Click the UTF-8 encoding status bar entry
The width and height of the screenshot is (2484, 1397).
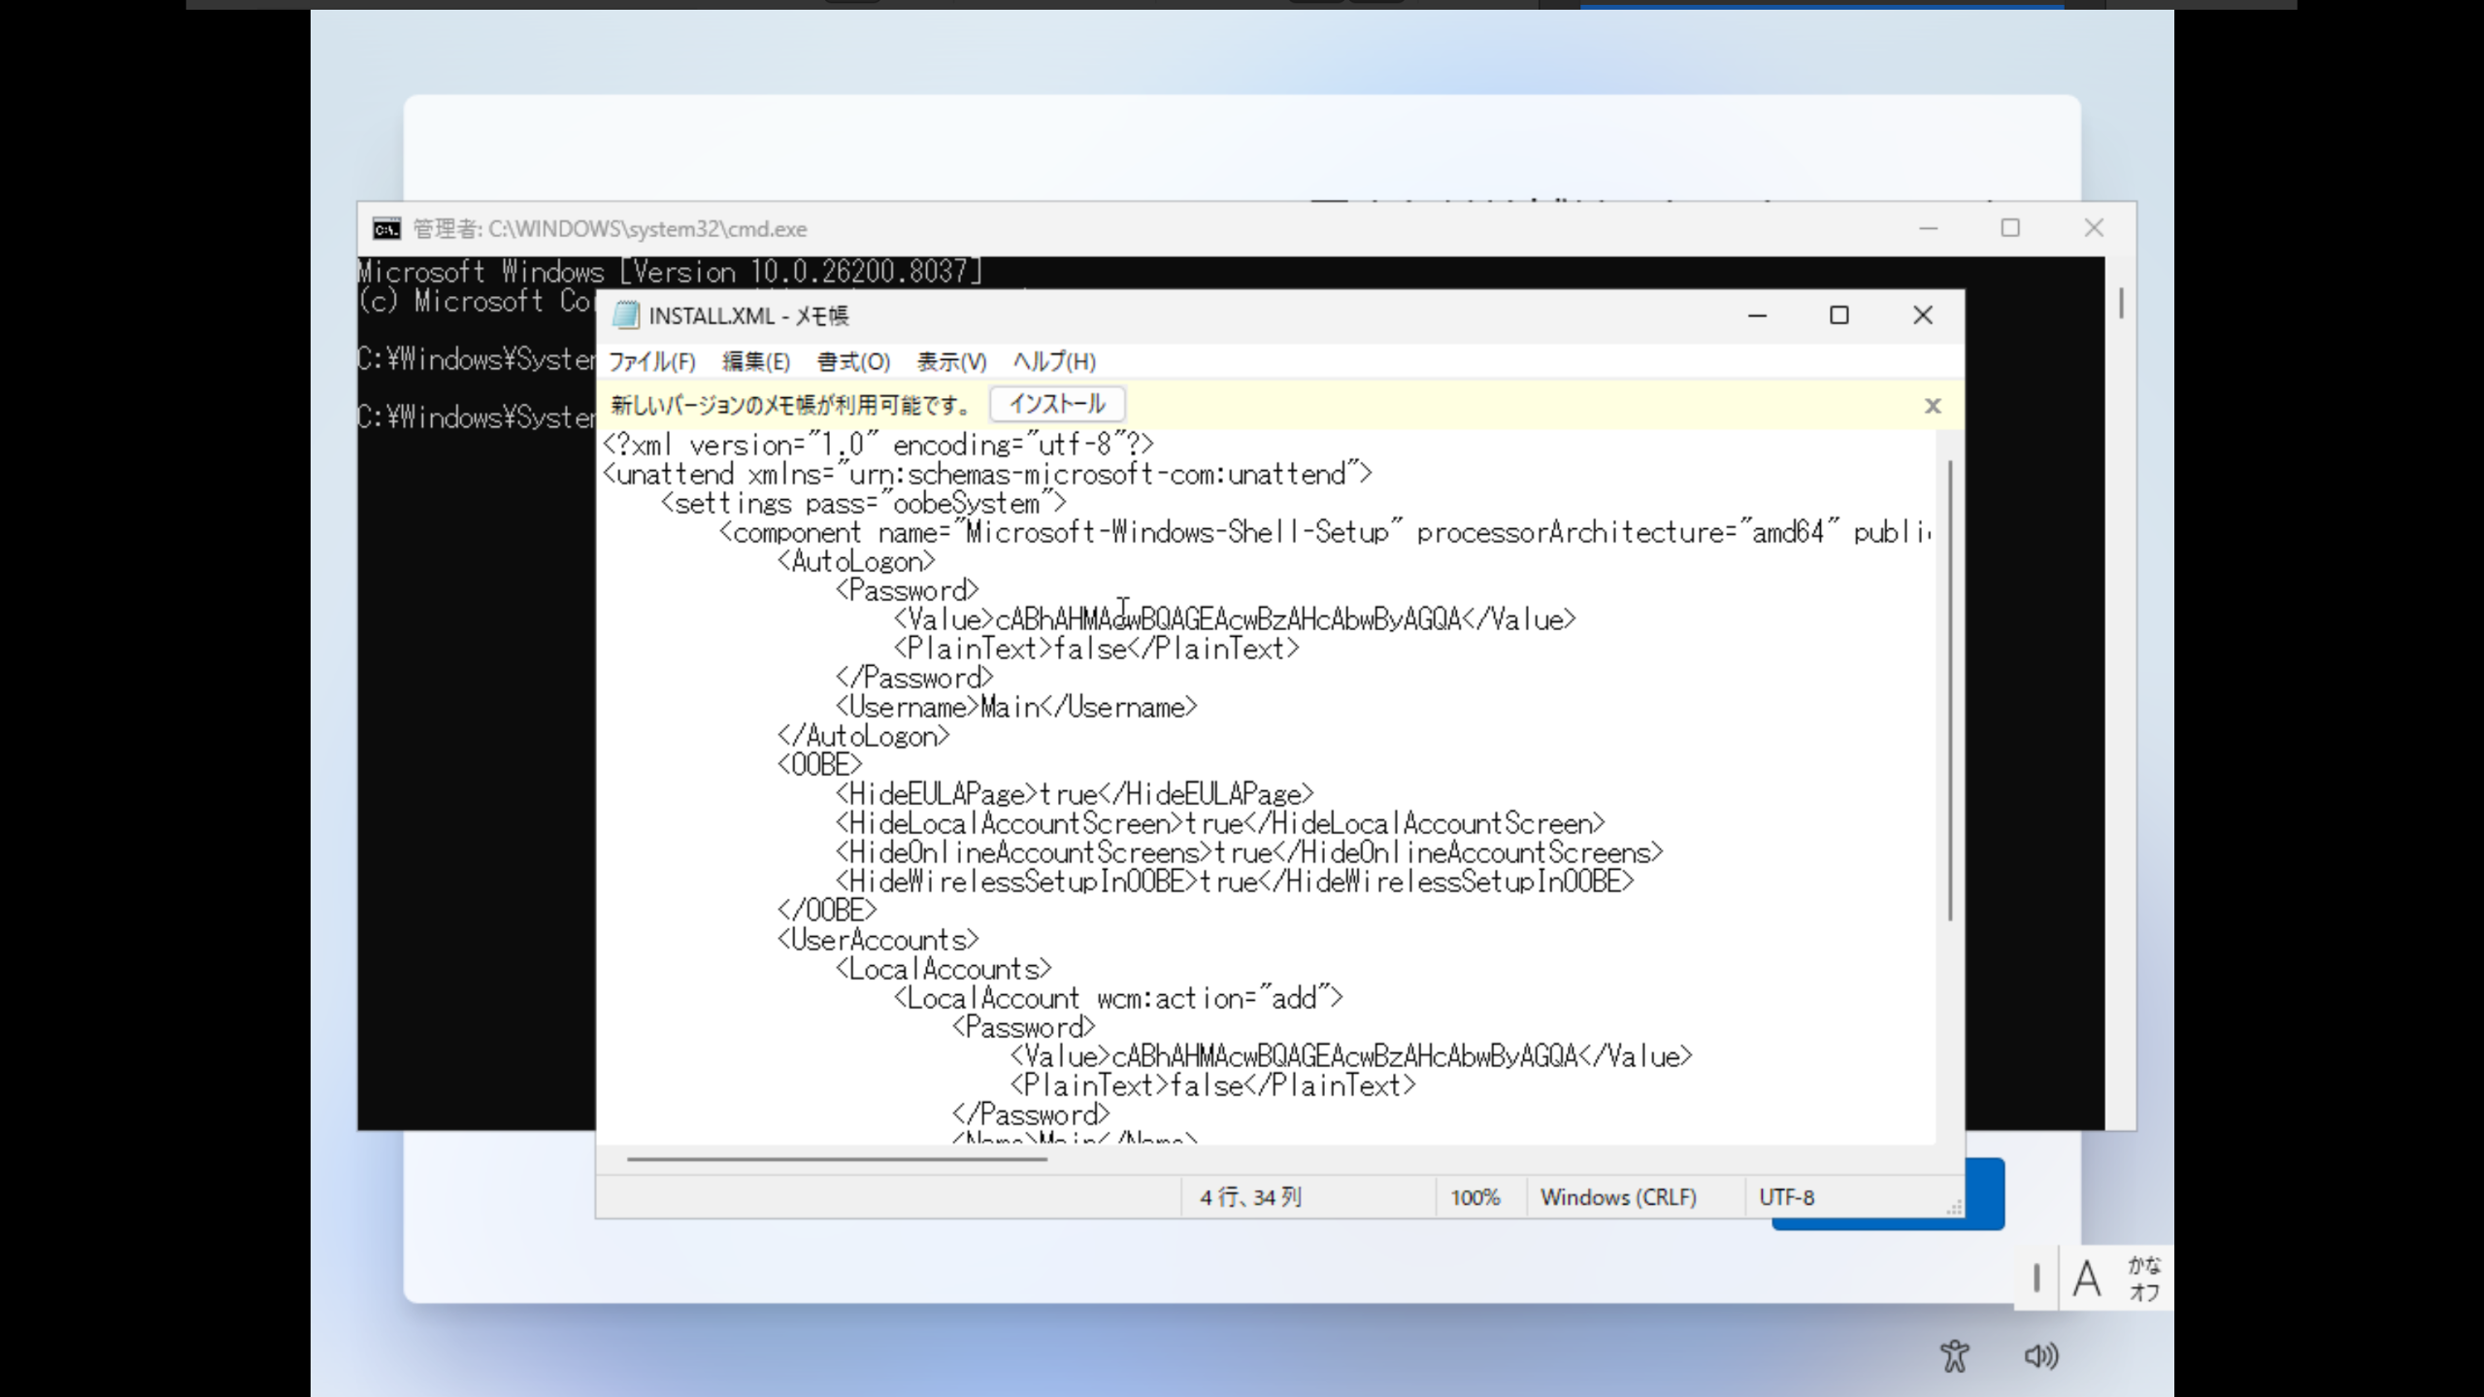pyautogui.click(x=1786, y=1197)
